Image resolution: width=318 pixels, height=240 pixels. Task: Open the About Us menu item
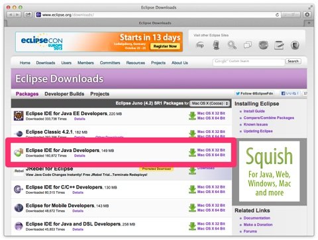tap(180, 63)
